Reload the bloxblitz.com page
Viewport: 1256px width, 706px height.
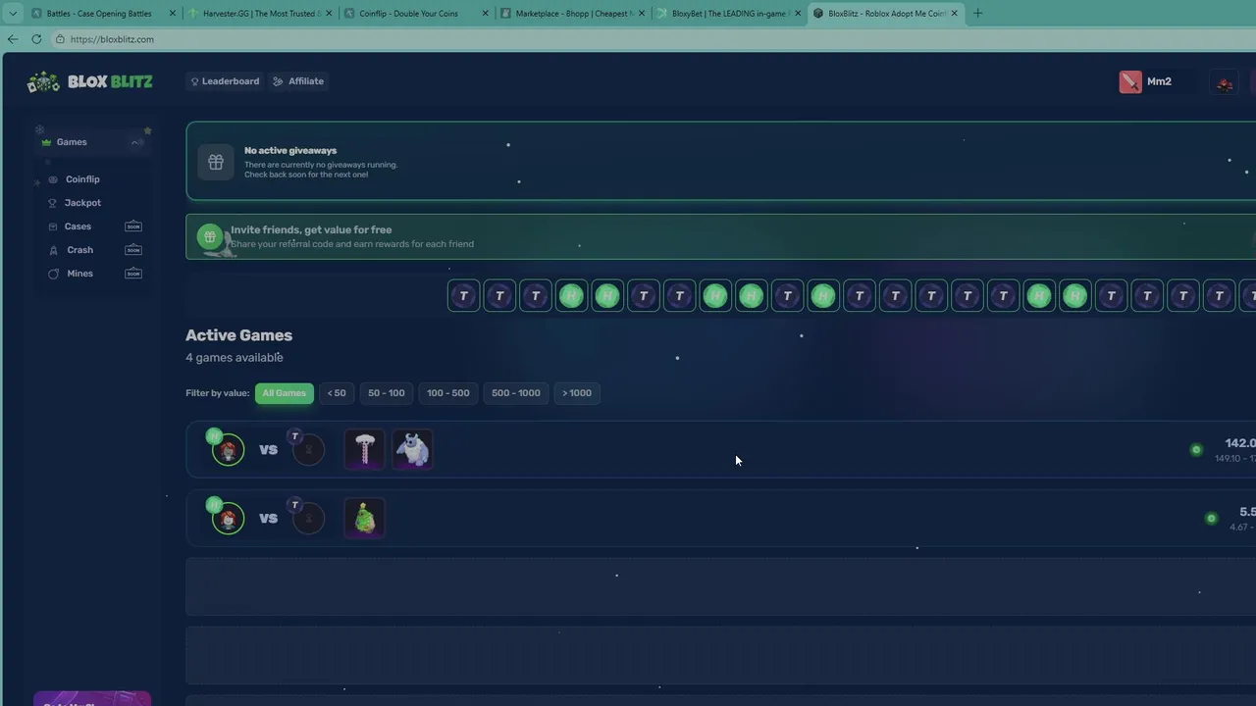(36, 39)
